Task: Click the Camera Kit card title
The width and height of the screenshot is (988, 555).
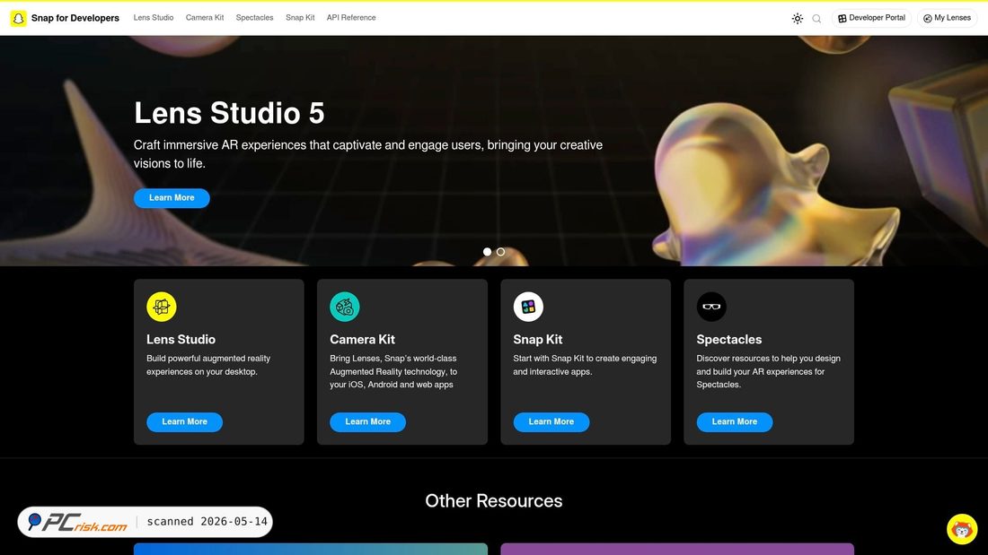Action: coord(362,339)
